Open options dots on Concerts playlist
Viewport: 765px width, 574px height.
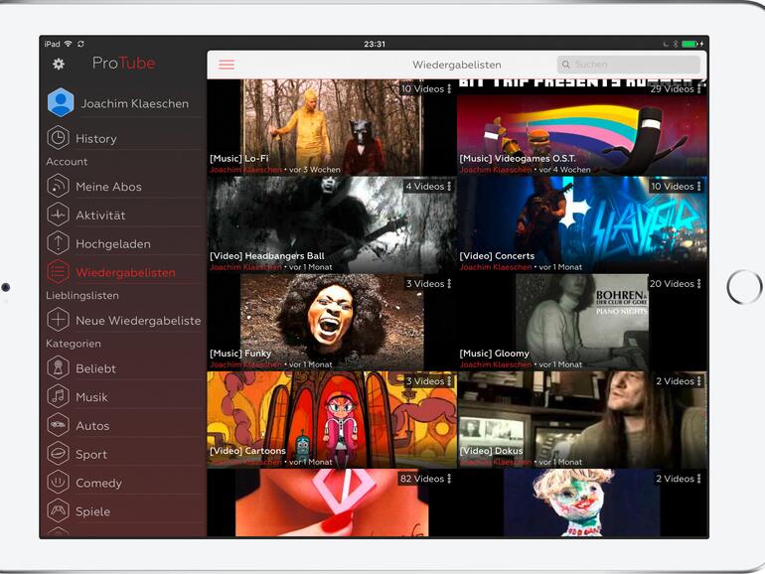point(699,187)
